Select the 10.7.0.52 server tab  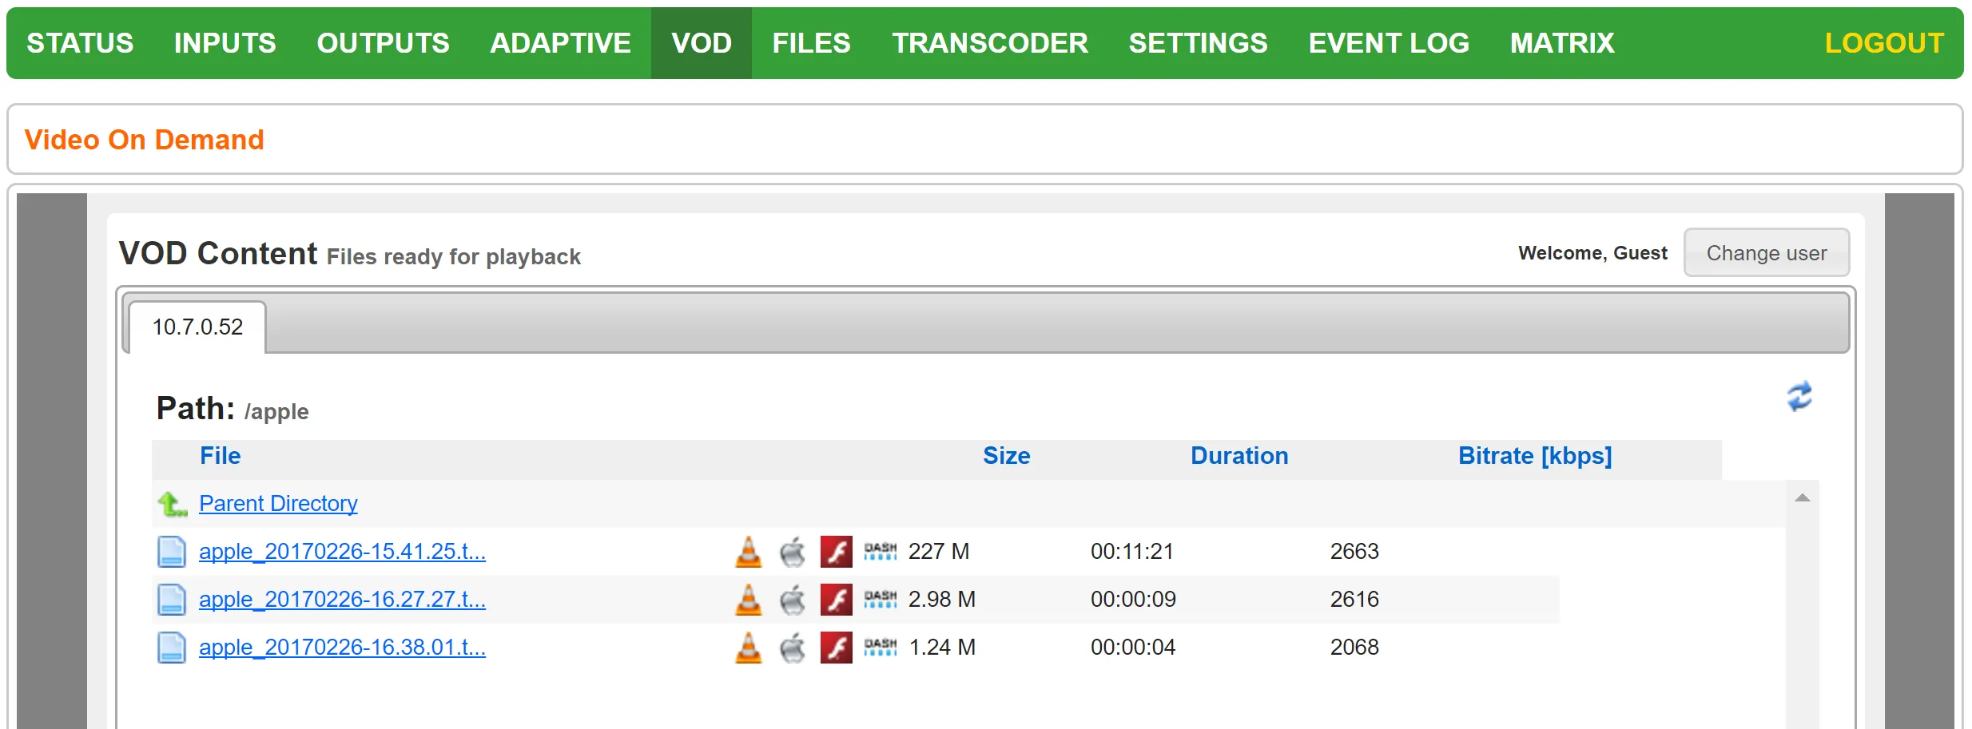click(197, 327)
